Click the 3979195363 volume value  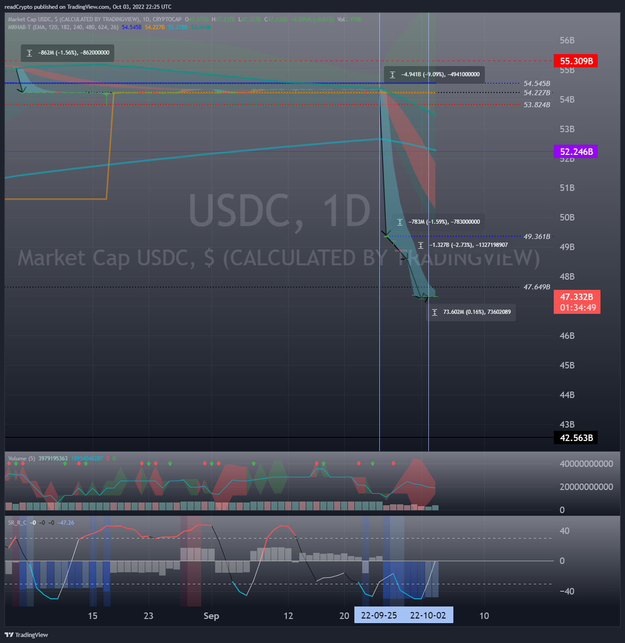(x=53, y=459)
